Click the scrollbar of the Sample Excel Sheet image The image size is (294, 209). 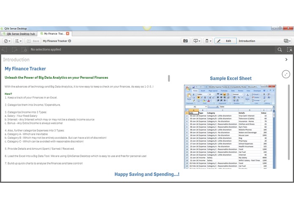coord(289,122)
